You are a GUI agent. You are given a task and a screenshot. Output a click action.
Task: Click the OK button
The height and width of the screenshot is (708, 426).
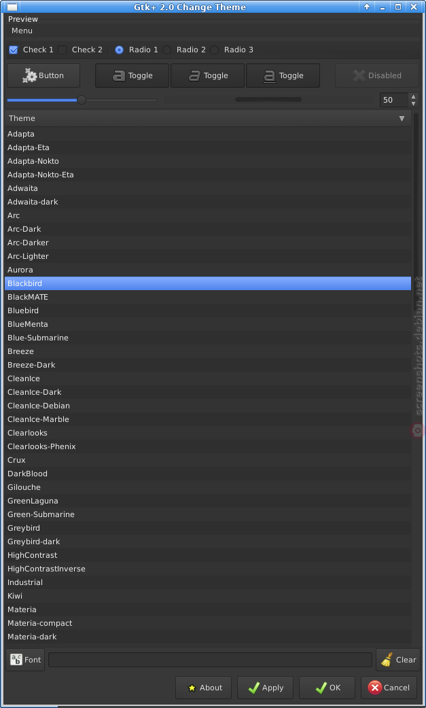pyautogui.click(x=327, y=688)
